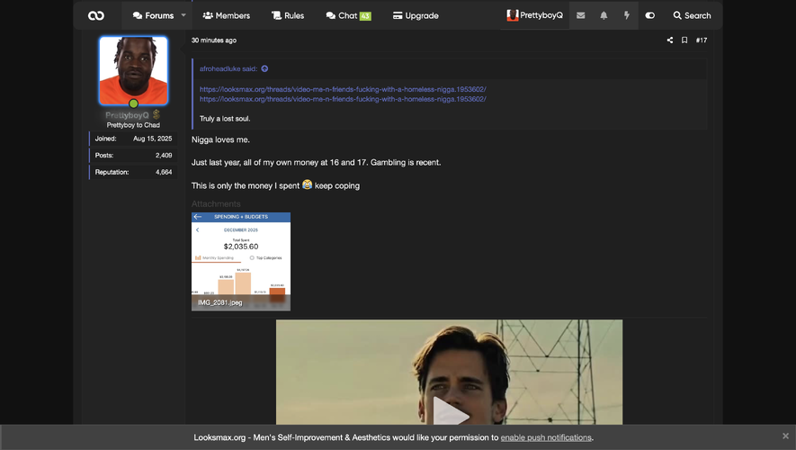This screenshot has width=796, height=450.
Task: Click the 'afroheadluke said:' quote link
Action: (228, 68)
